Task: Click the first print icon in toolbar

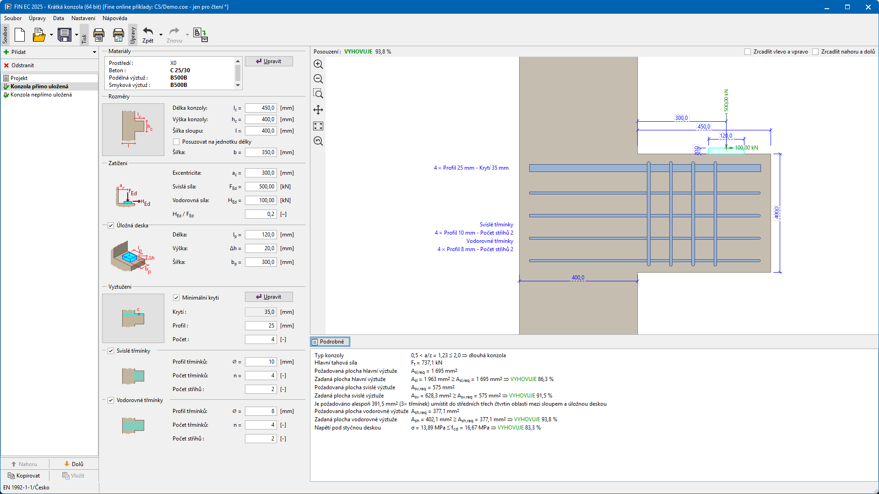Action: (x=99, y=35)
